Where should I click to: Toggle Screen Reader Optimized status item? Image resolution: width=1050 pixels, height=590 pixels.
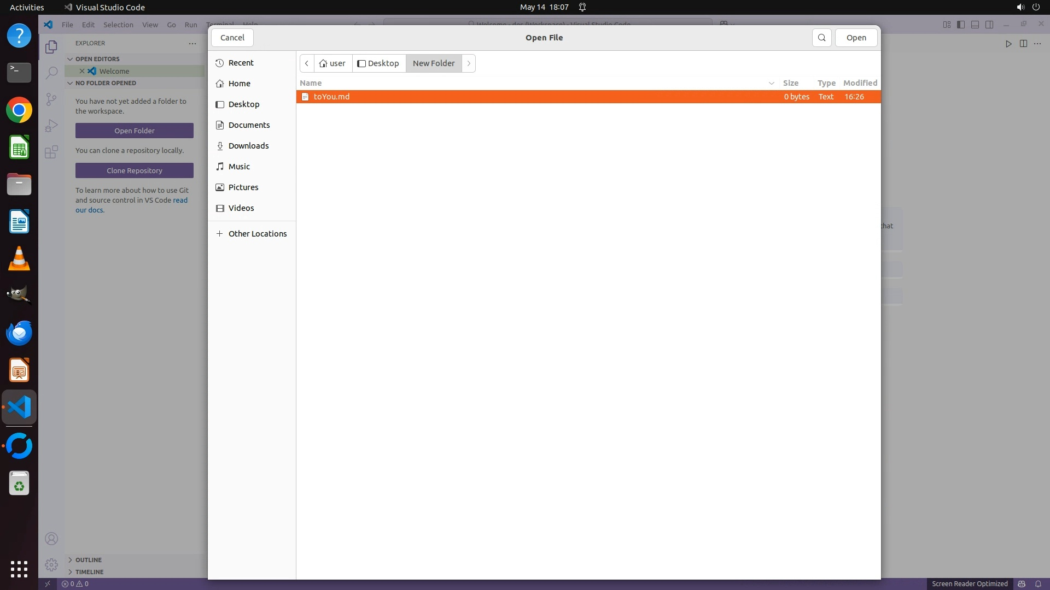(970, 583)
